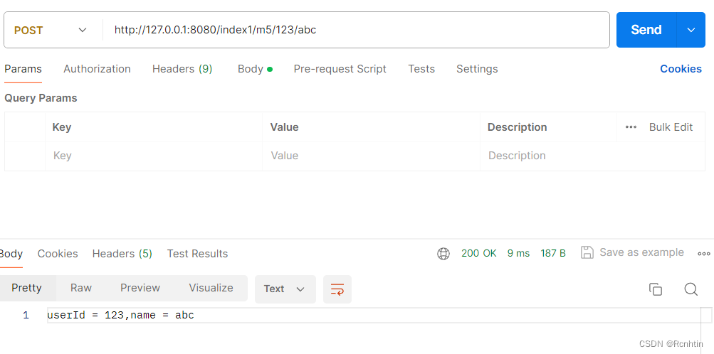This screenshot has height=354, width=714.
Task: Select the Preview view
Action: tap(140, 288)
